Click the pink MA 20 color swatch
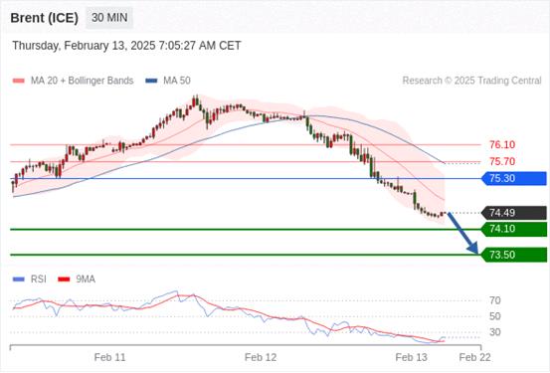Viewport: 550px width, 373px height. [x=19, y=81]
